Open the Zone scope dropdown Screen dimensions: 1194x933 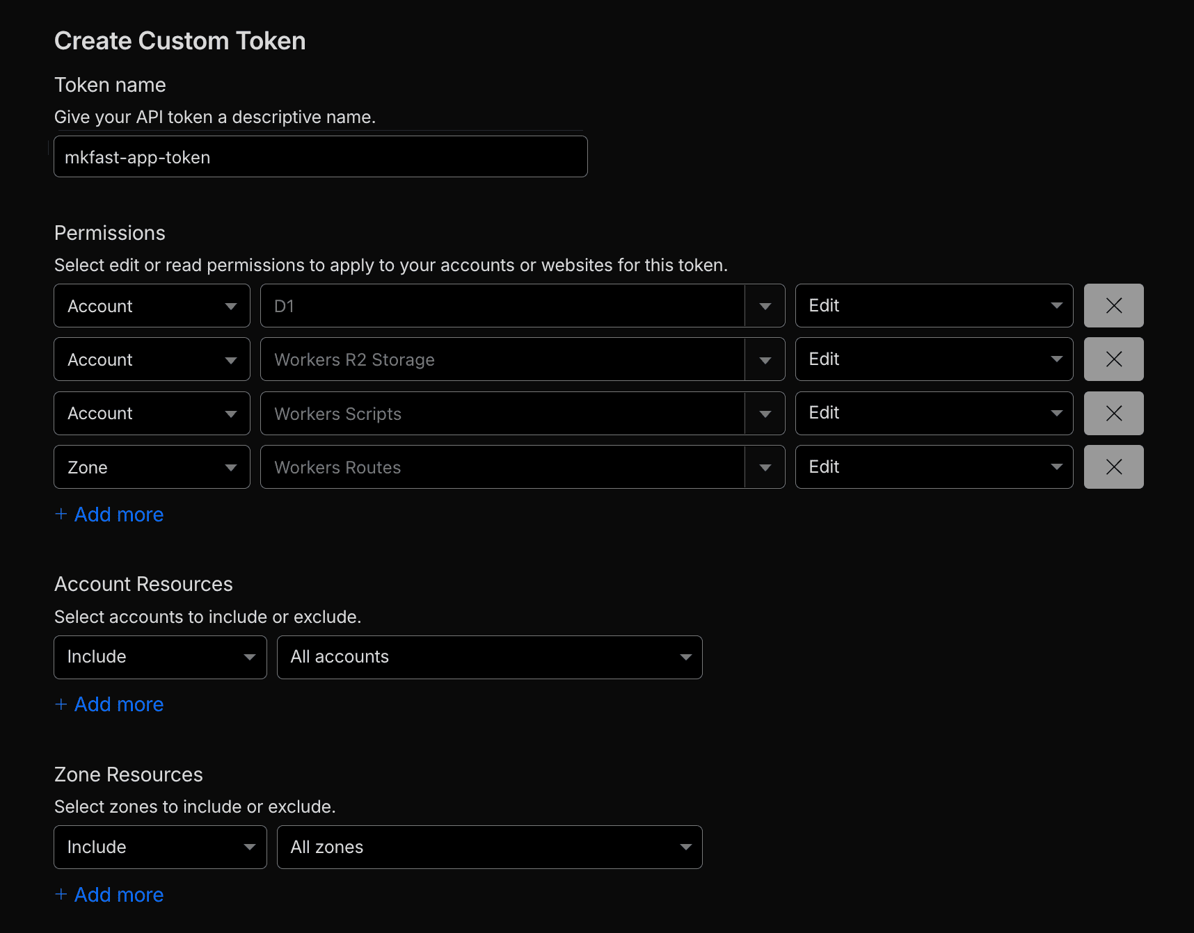tap(152, 467)
